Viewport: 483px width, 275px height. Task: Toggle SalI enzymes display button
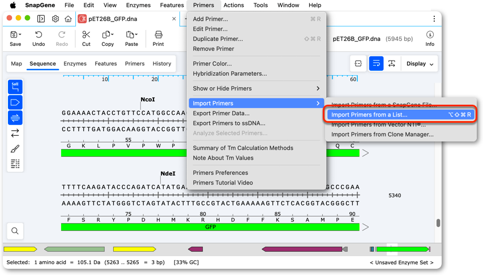15,87
